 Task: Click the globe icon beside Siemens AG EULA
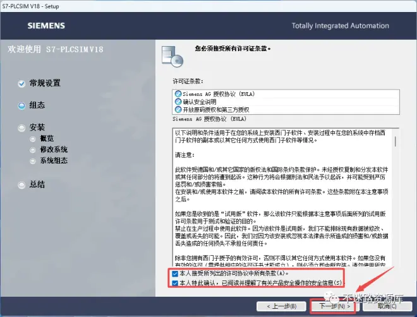coord(178,94)
